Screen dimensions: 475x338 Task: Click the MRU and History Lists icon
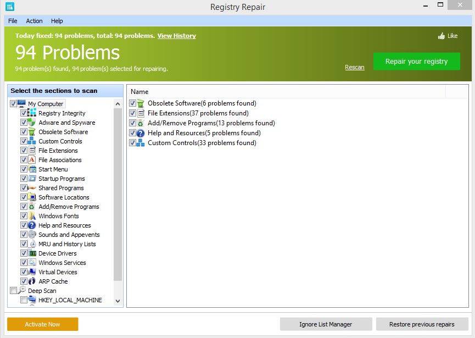pyautogui.click(x=32, y=243)
